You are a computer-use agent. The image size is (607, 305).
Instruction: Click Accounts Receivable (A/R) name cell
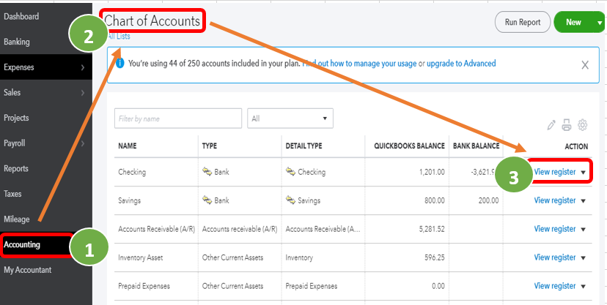point(156,229)
